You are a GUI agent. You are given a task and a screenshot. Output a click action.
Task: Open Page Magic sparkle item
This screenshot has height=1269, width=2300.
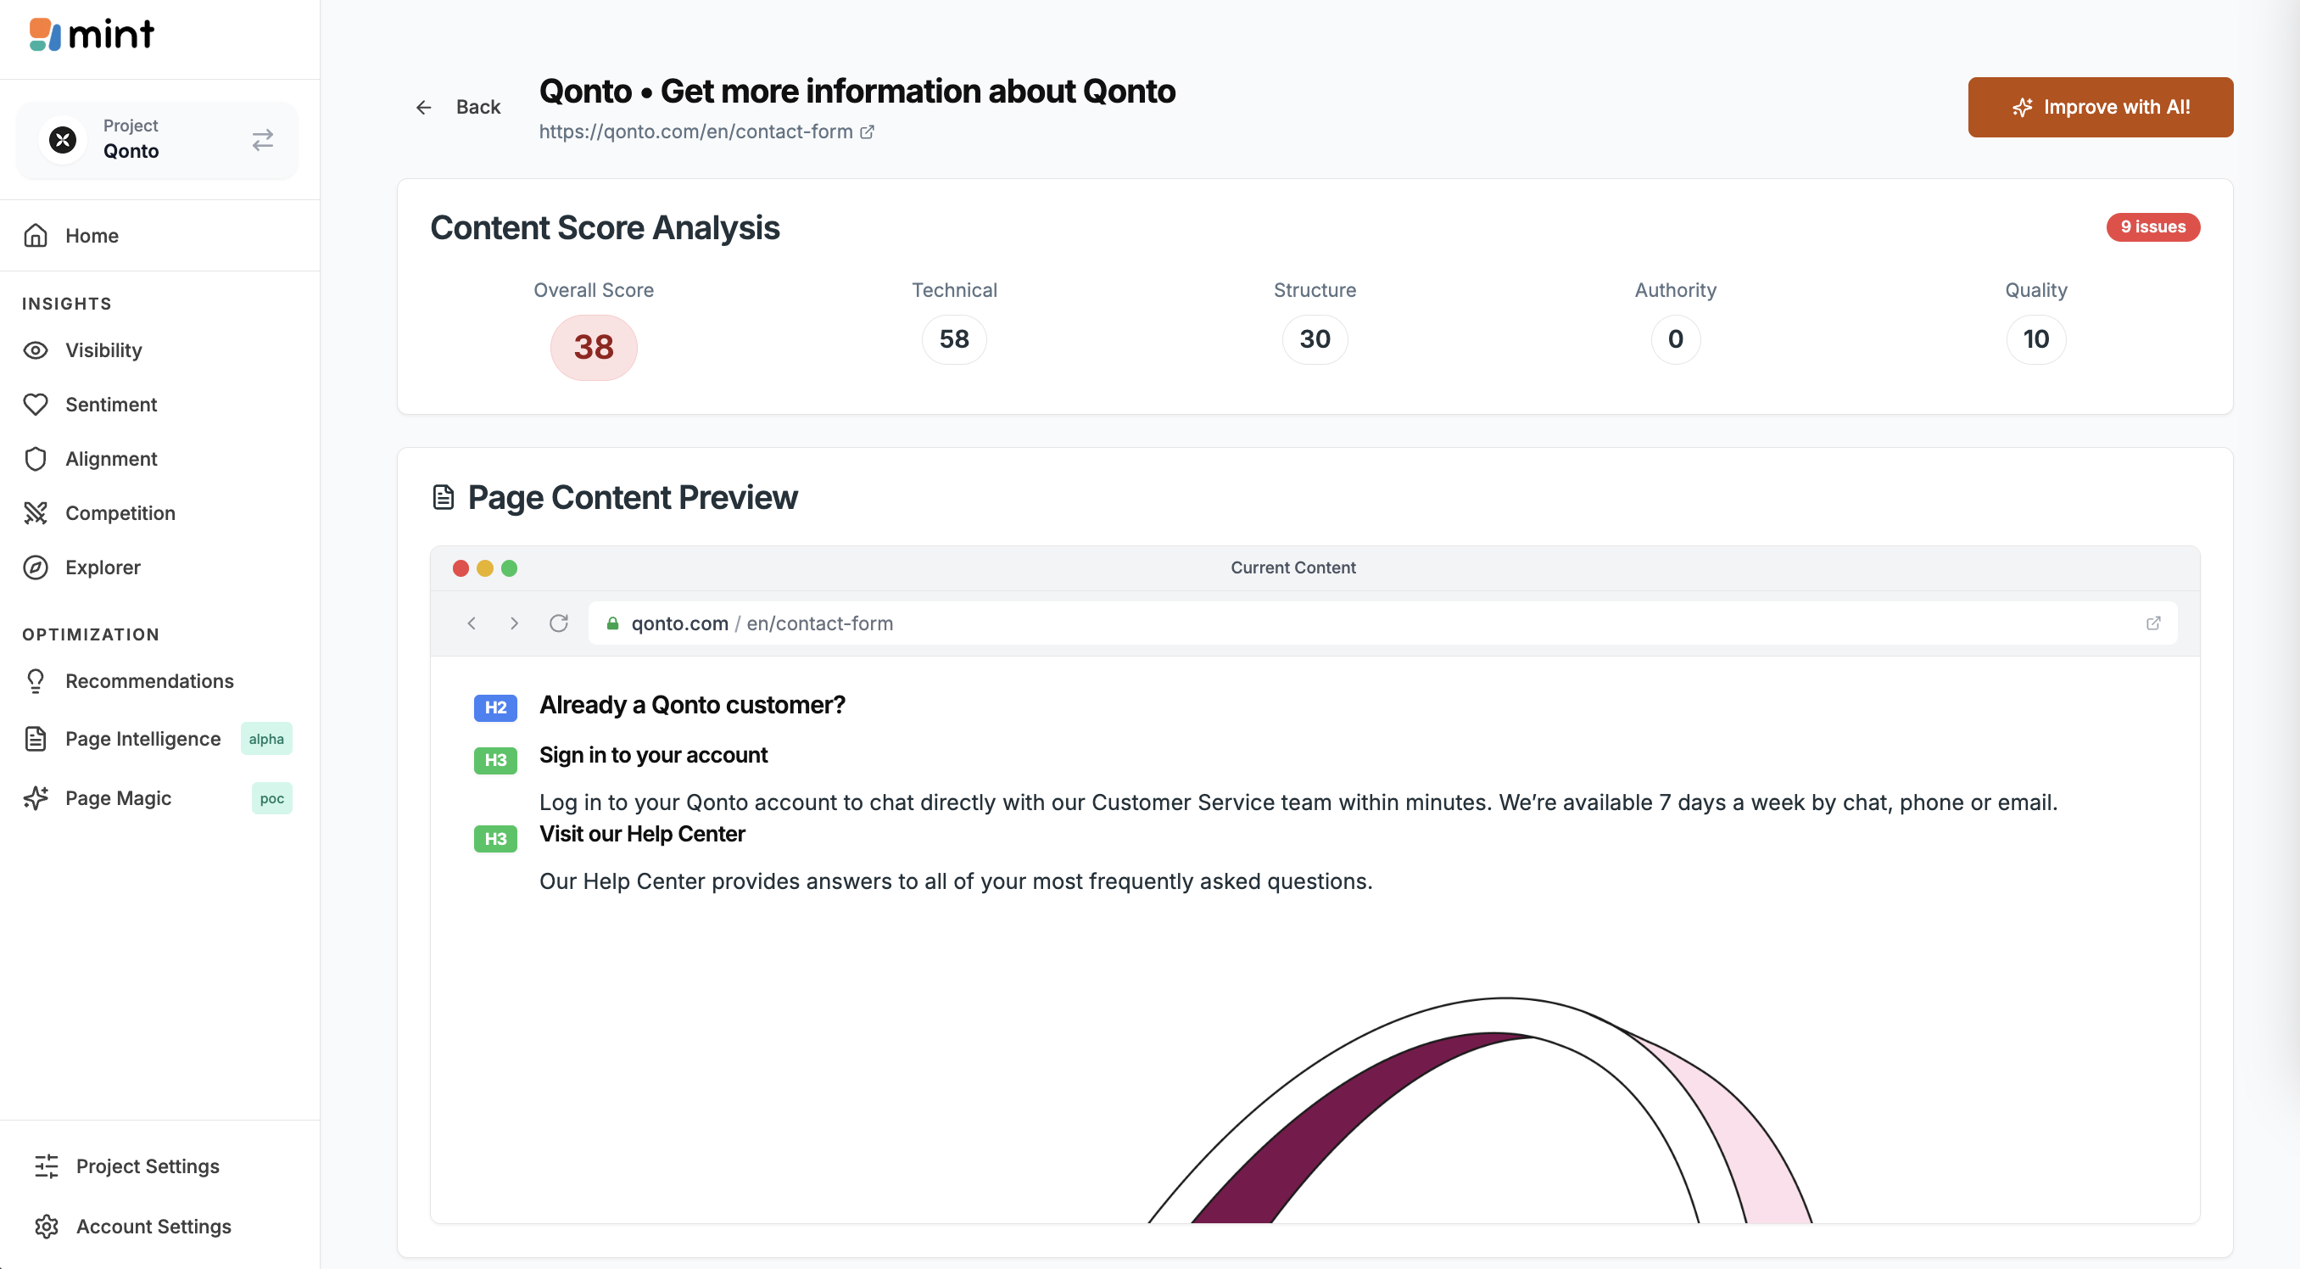[36, 798]
